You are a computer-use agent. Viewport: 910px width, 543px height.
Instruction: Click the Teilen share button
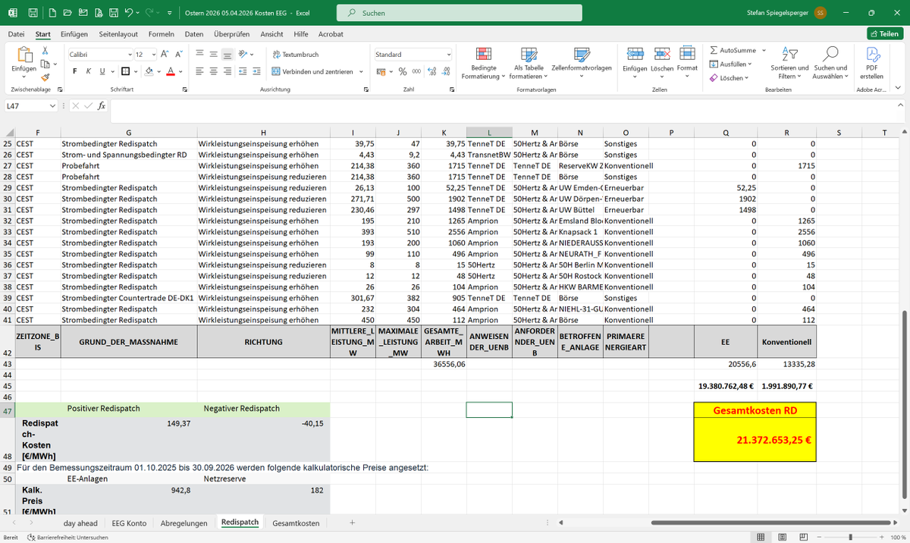tap(885, 33)
